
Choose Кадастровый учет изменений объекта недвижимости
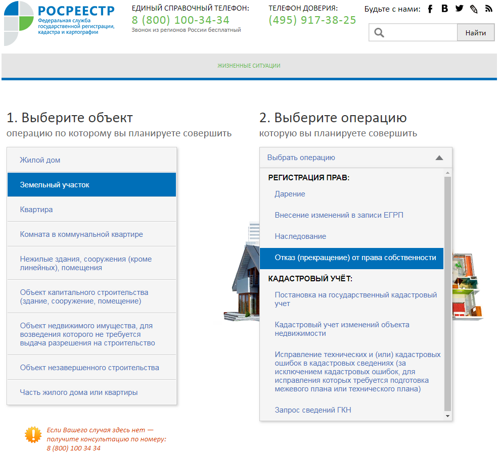[x=352, y=329]
